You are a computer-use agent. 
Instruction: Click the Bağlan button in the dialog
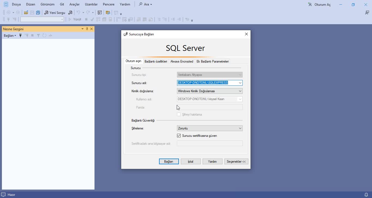tap(169, 162)
